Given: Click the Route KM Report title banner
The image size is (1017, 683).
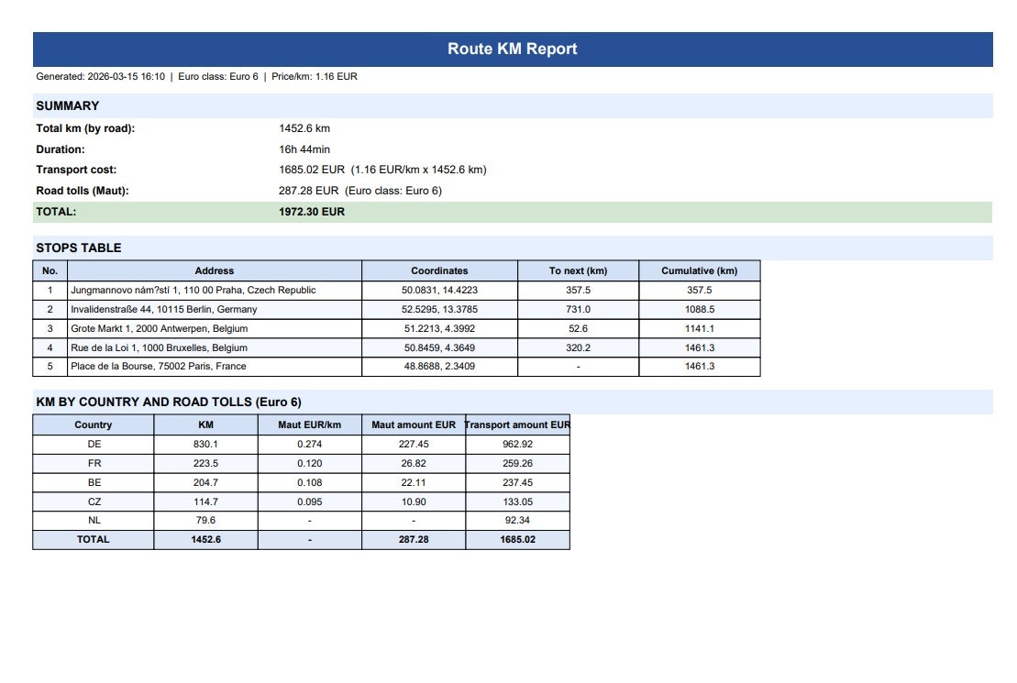Looking at the screenshot, I should [512, 49].
